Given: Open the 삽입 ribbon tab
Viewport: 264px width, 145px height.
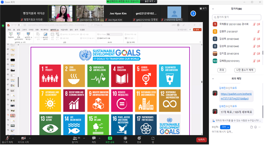Looking at the screenshot, I should pos(18,30).
